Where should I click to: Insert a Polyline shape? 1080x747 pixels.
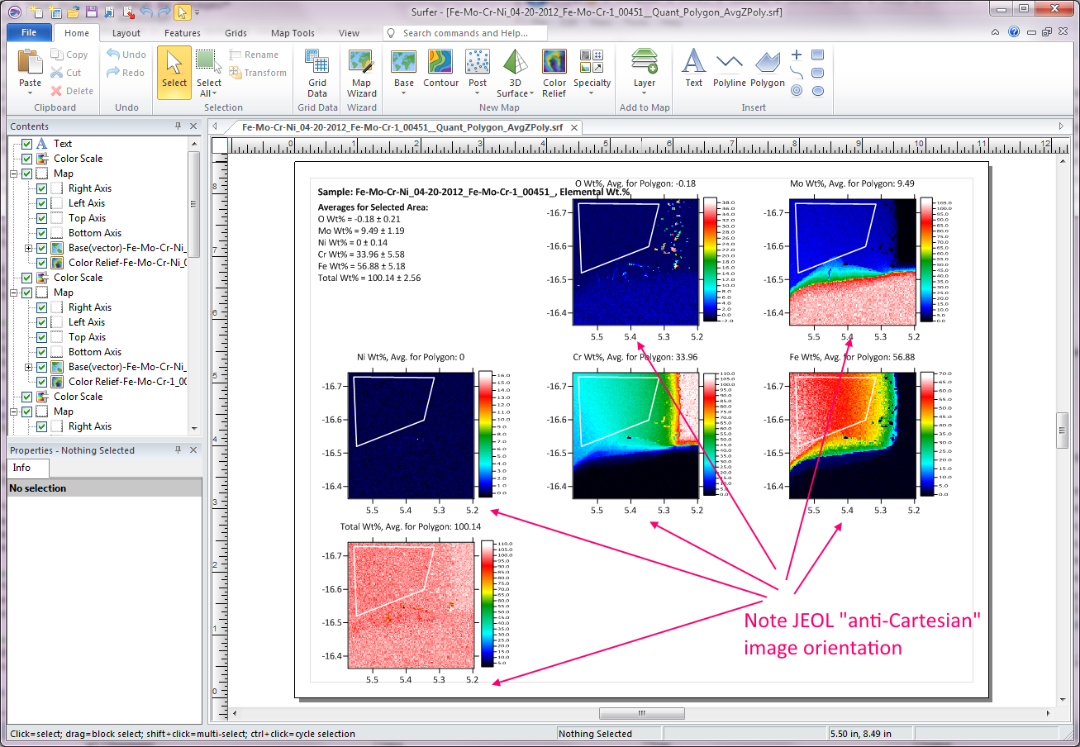pyautogui.click(x=730, y=69)
